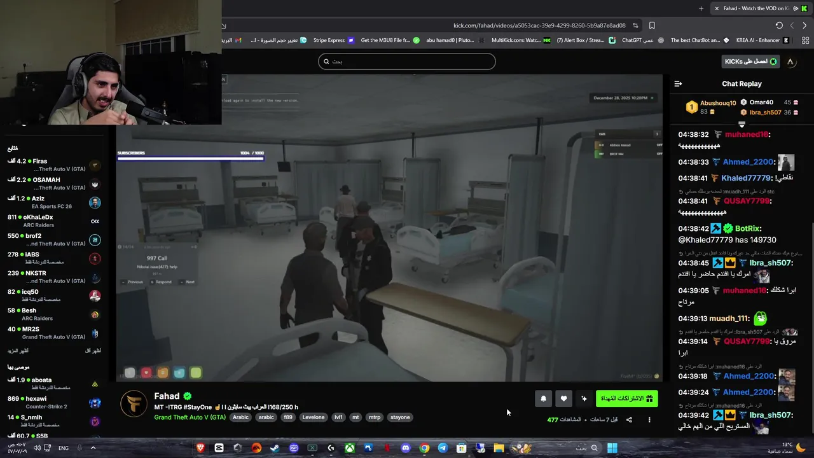The height and width of the screenshot is (458, 814).
Task: Click the Fahad channel name
Action: click(x=167, y=396)
